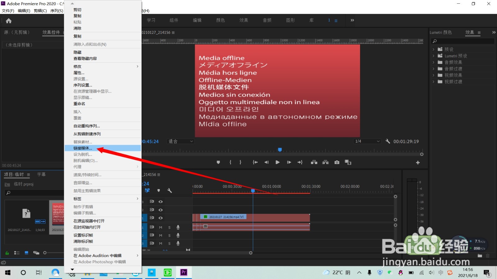
Task: Switch to the 字幕 tab
Action: [x=41, y=175]
